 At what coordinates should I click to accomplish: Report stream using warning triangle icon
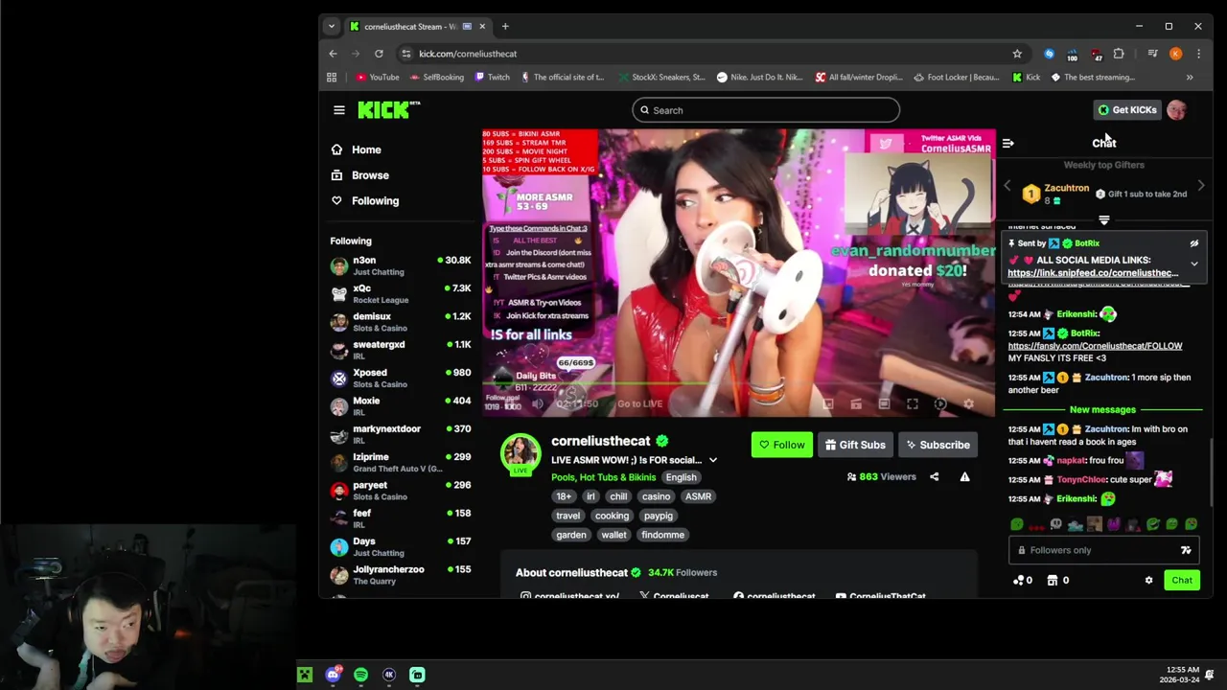[964, 476]
